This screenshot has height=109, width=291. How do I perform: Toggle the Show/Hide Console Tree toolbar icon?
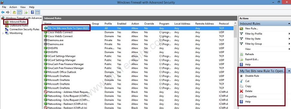click(19, 12)
